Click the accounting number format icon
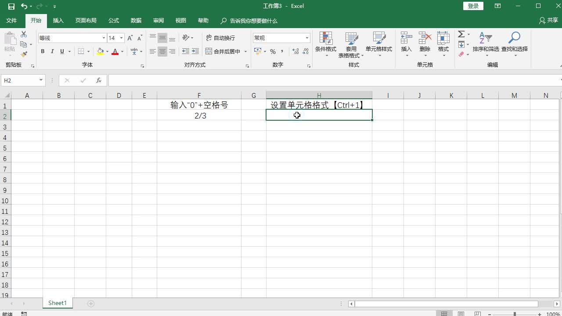The image size is (562, 316). pyautogui.click(x=258, y=51)
